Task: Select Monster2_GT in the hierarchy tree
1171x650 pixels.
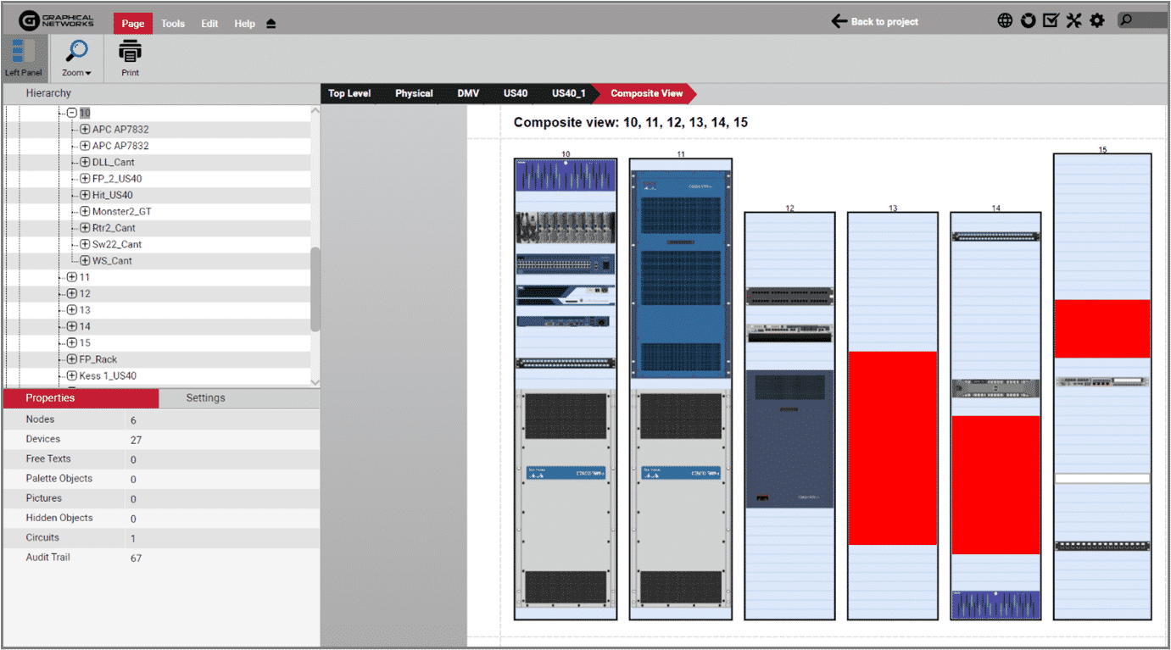Action: click(x=121, y=211)
